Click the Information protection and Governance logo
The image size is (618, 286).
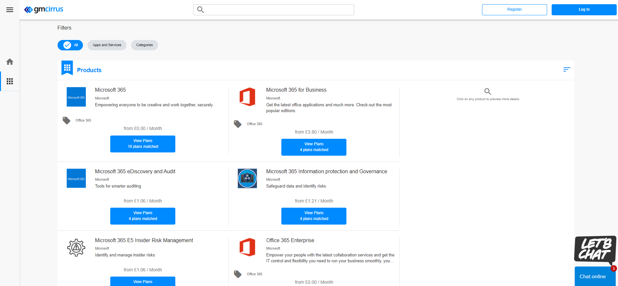click(247, 178)
